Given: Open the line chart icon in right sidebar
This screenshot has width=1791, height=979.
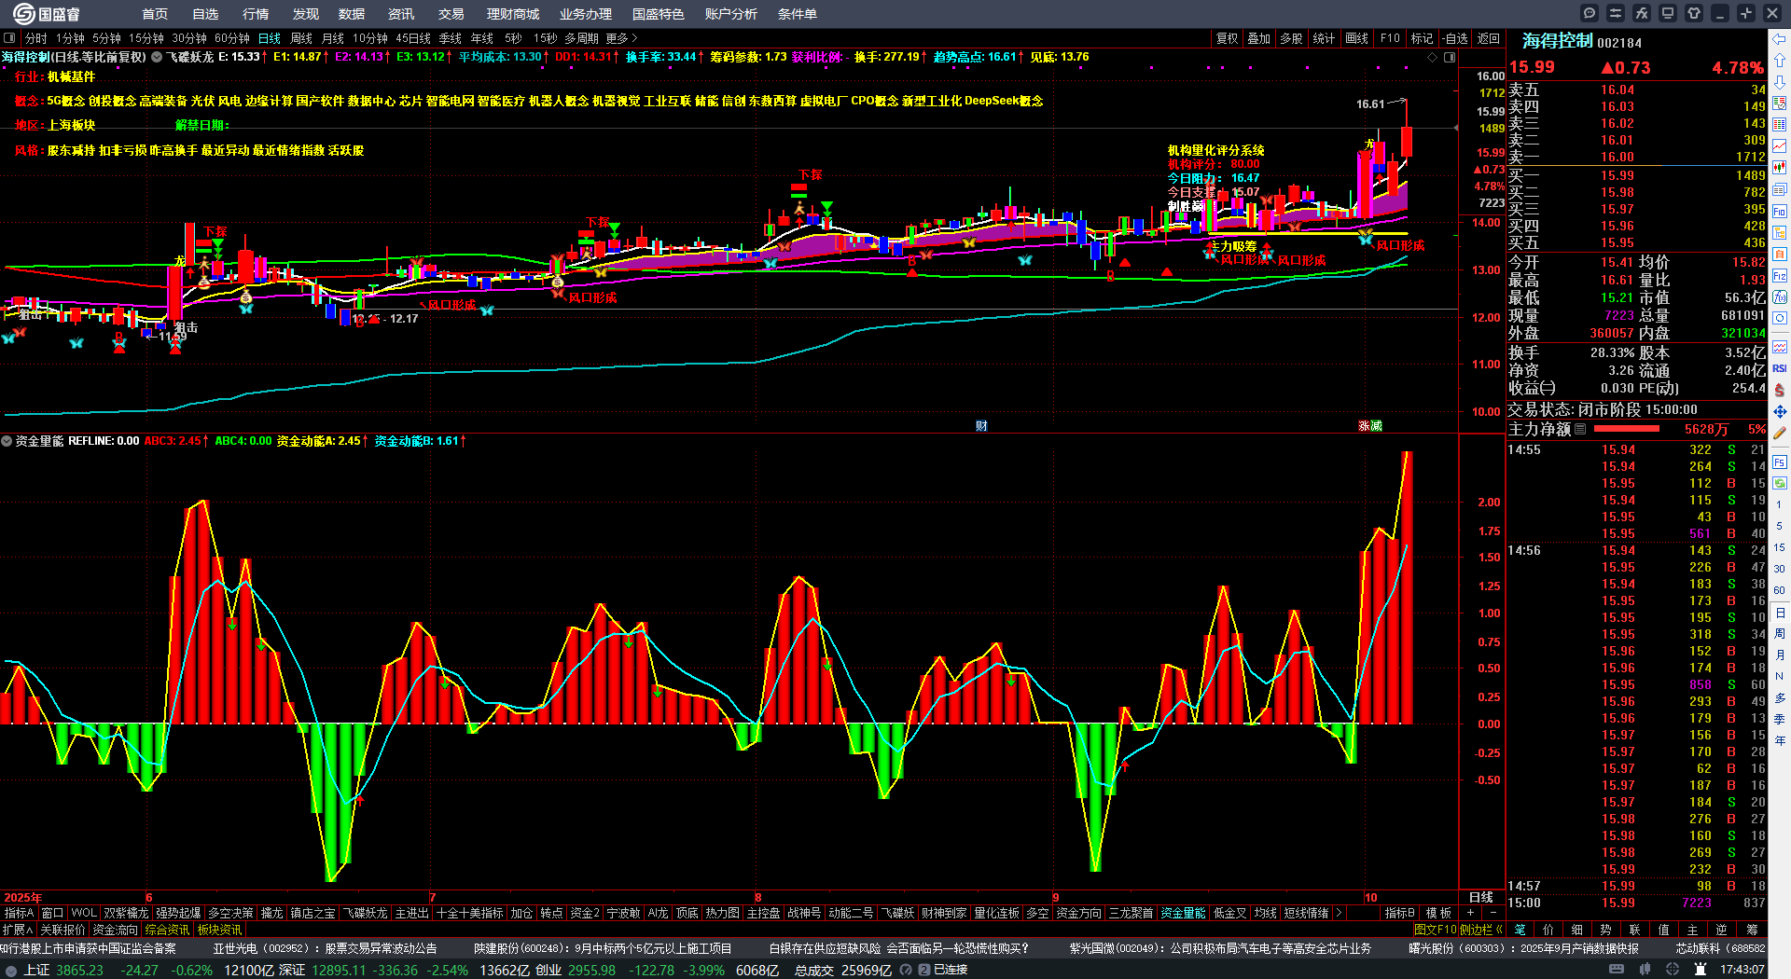Looking at the screenshot, I should [x=1780, y=146].
